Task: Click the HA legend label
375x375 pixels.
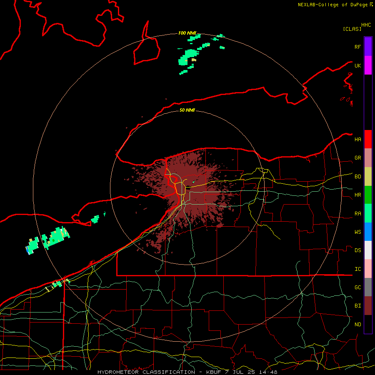Action: [357, 140]
